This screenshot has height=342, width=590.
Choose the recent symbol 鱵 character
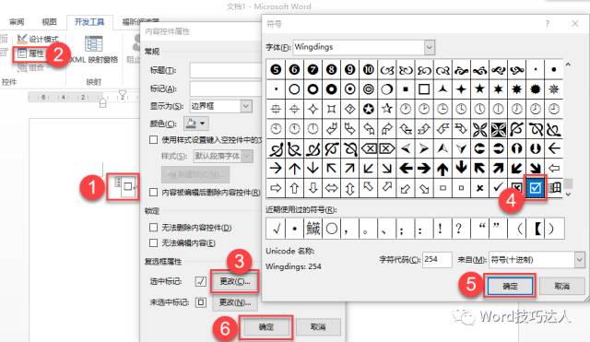point(313,229)
